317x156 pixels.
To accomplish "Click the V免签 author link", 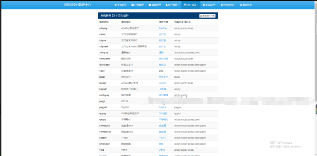I will [162, 150].
